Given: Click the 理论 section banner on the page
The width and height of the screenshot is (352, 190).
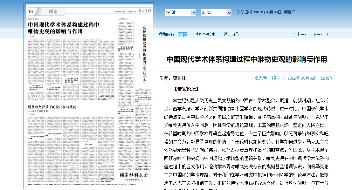Looking at the screenshot, I should pyautogui.click(x=53, y=12).
